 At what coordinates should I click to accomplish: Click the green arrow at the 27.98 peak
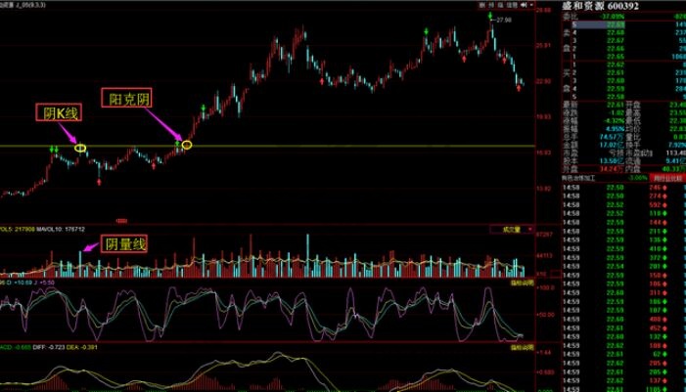click(489, 16)
